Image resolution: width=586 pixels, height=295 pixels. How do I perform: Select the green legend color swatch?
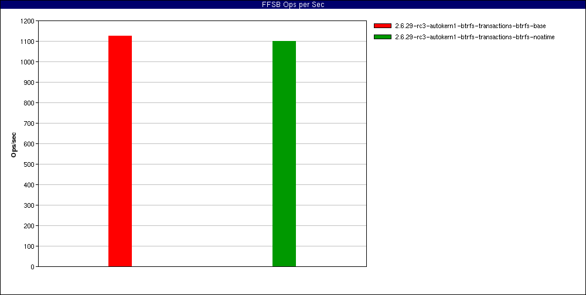click(383, 37)
